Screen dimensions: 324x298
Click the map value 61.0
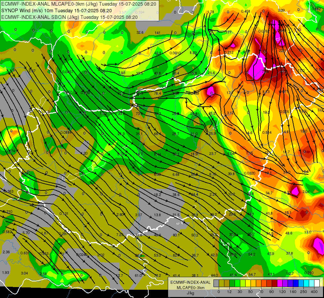click(138, 275)
